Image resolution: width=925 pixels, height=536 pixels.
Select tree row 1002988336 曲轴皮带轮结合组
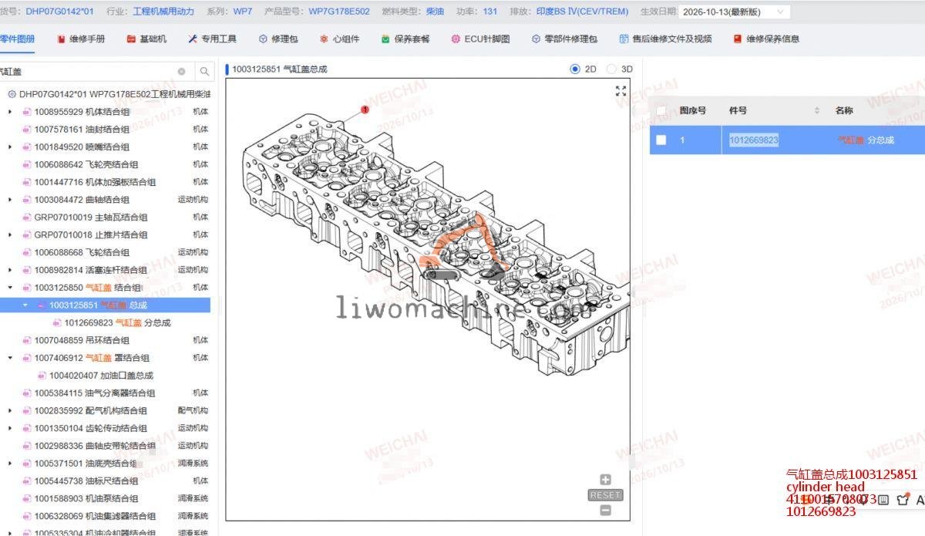106,446
